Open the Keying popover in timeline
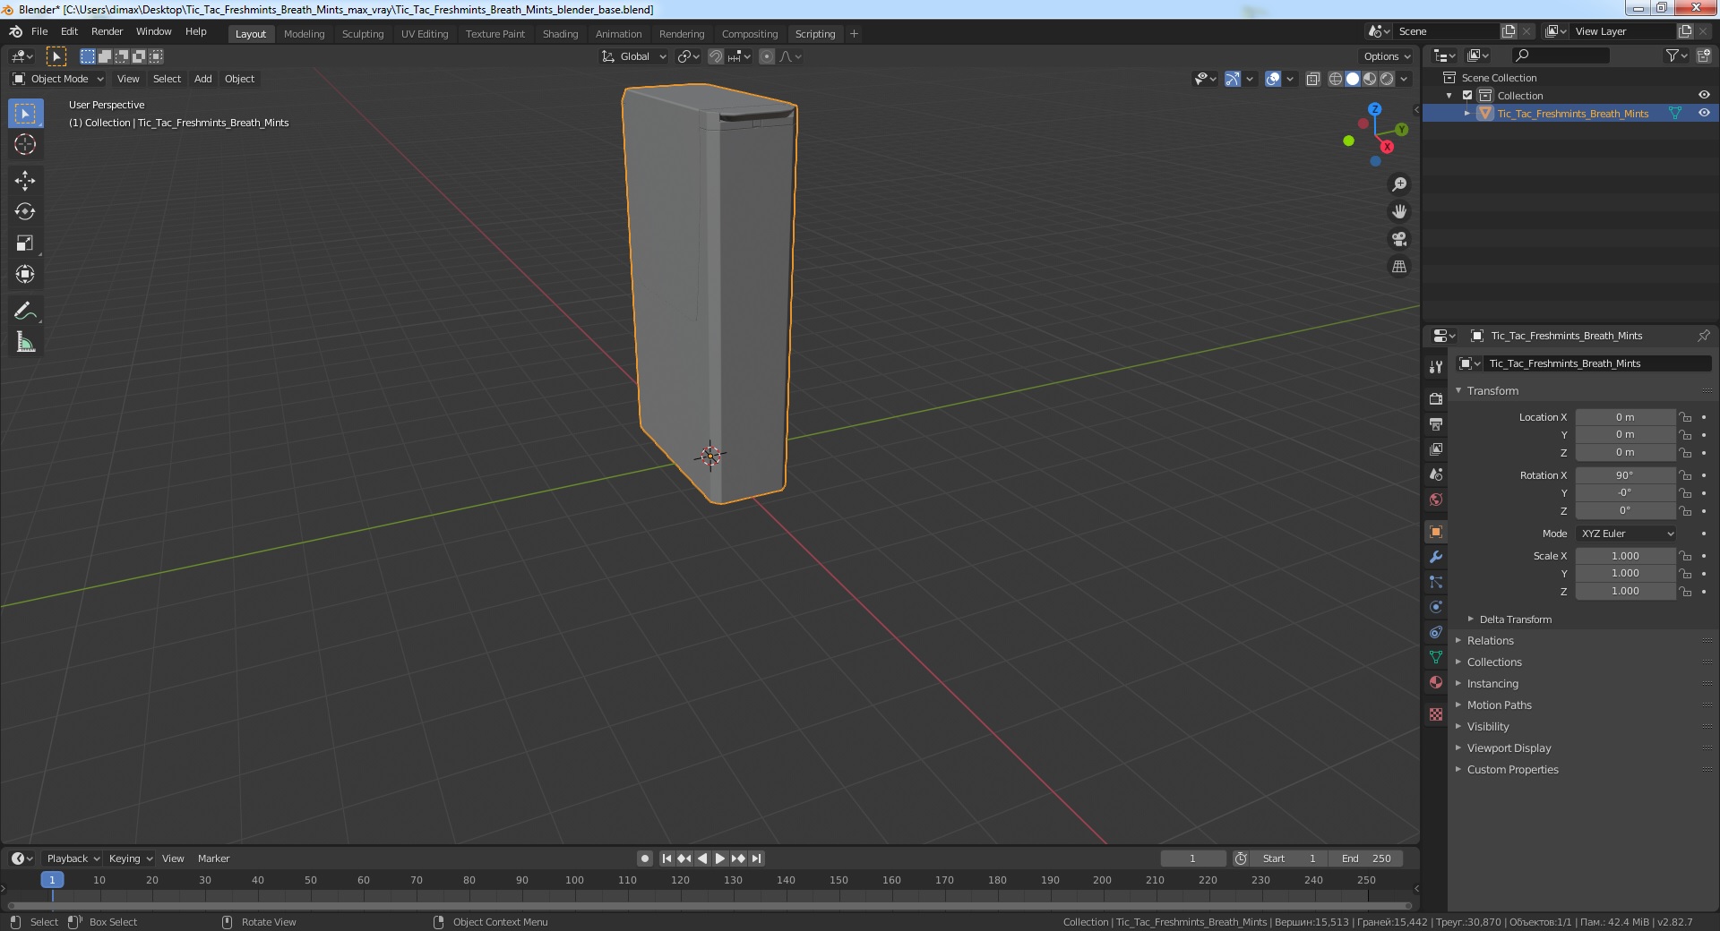1720x931 pixels. point(131,858)
